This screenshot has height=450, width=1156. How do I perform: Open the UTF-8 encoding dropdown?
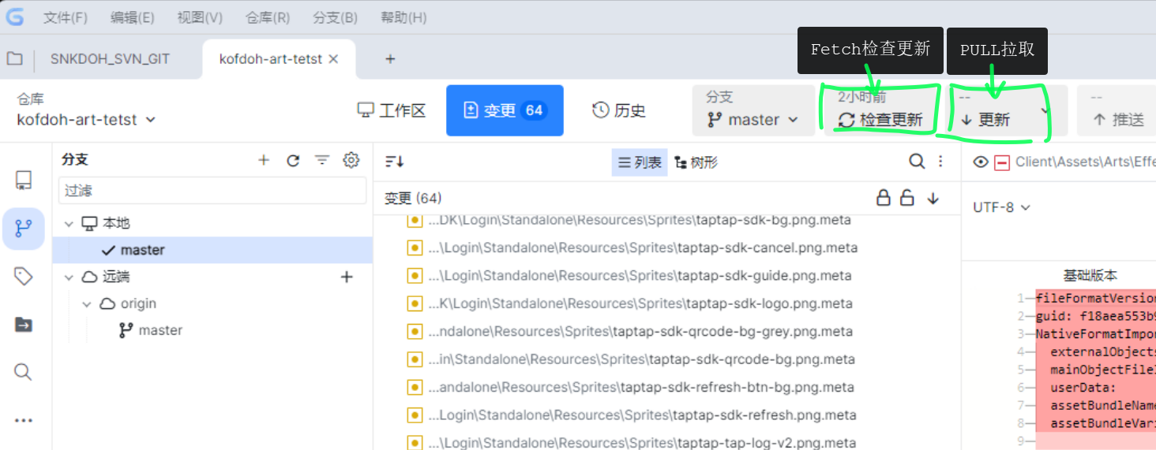click(1001, 207)
